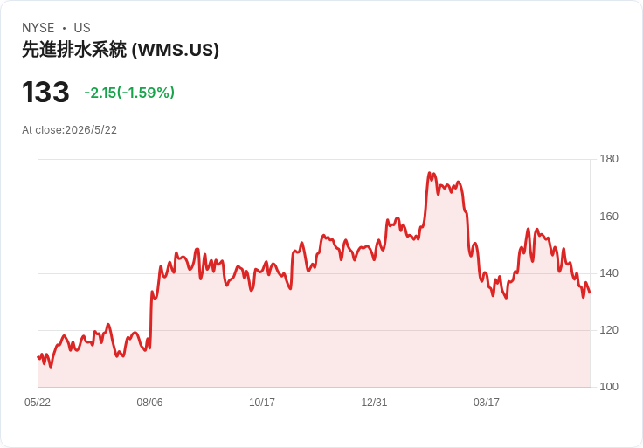
Task: Click the leftmost start of the price line
Action: coord(38,357)
